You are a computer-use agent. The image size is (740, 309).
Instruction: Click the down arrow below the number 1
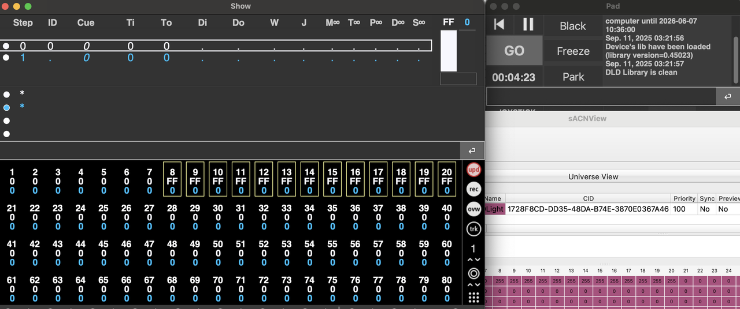click(x=477, y=260)
